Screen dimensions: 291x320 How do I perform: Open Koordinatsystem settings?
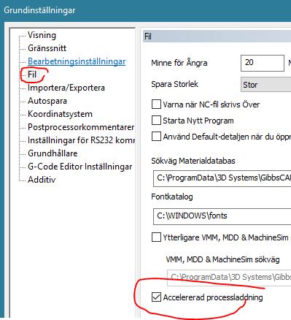point(60,114)
